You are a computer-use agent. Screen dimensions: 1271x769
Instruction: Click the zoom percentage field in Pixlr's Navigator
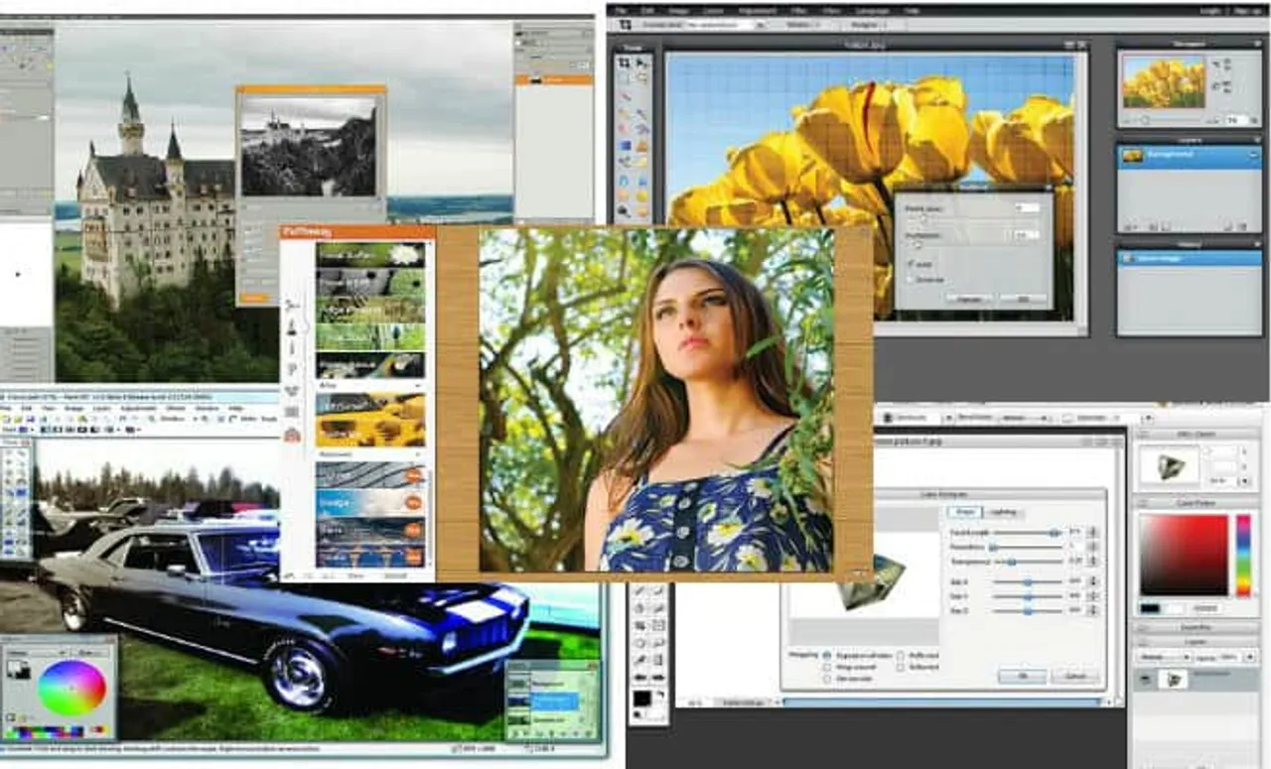1235,120
